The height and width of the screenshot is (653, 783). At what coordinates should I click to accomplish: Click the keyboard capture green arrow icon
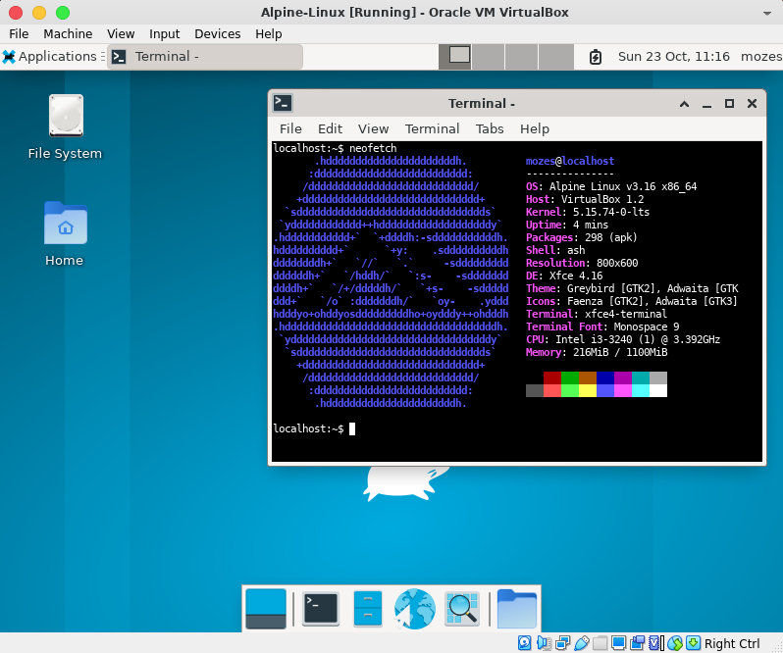(693, 643)
